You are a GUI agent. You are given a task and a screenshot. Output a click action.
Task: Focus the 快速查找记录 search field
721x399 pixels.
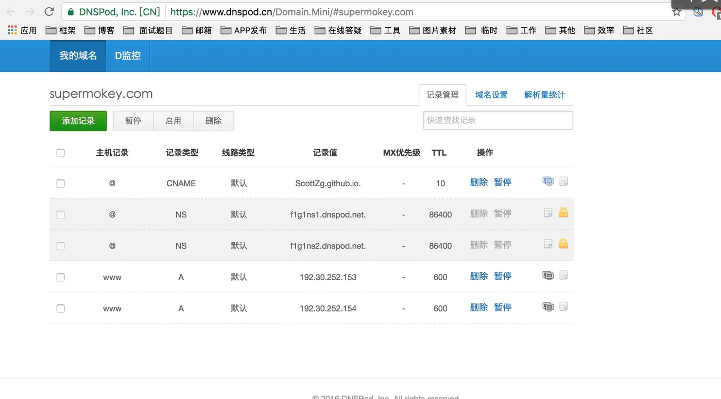(x=498, y=120)
